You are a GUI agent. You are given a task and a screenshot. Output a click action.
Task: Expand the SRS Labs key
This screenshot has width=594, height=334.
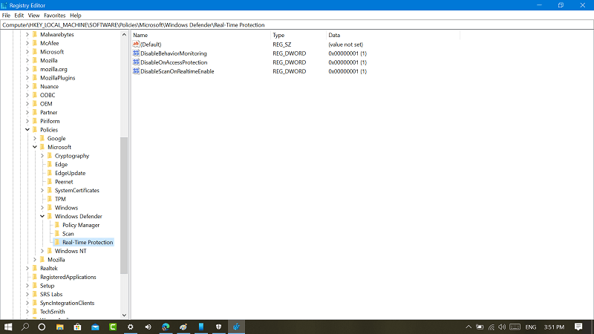27,294
